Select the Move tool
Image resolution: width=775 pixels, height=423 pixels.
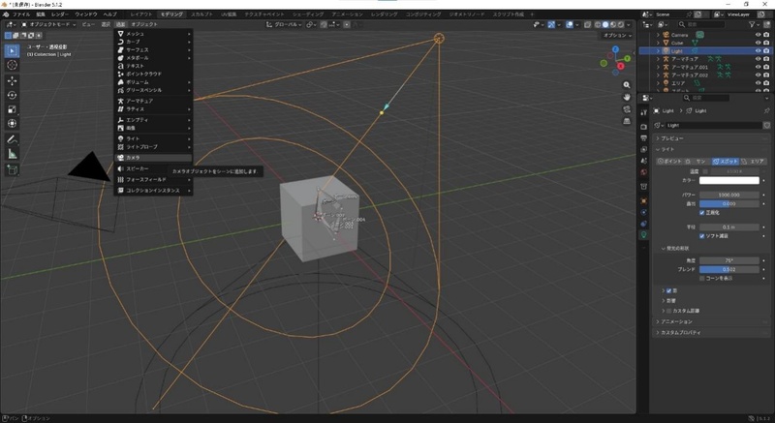(13, 81)
